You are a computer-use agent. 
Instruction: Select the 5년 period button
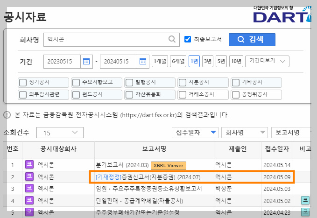[x=221, y=61]
